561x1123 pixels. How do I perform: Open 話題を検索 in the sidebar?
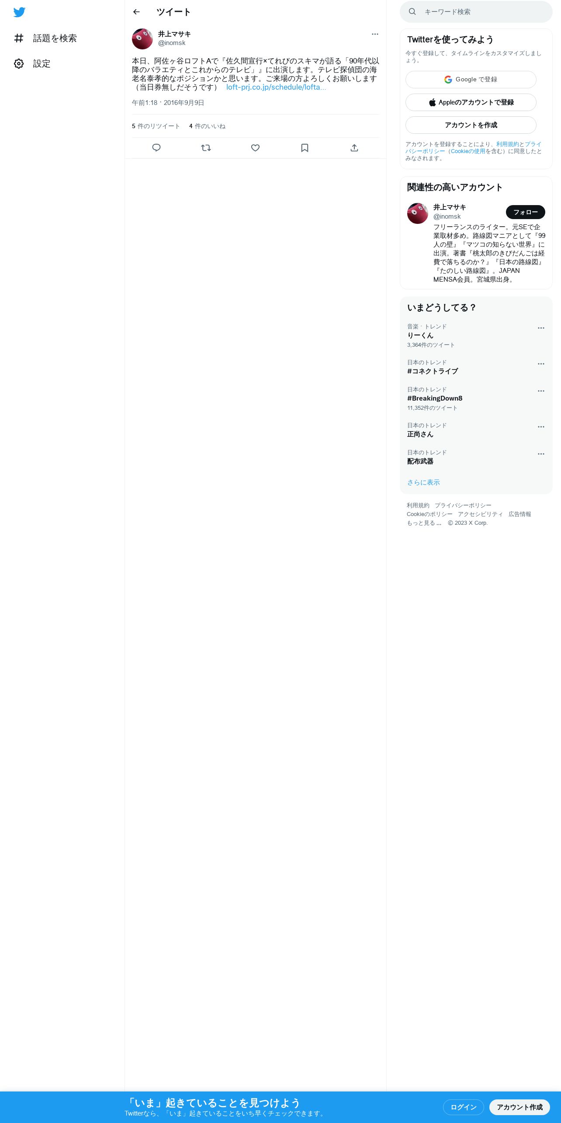[x=45, y=38]
